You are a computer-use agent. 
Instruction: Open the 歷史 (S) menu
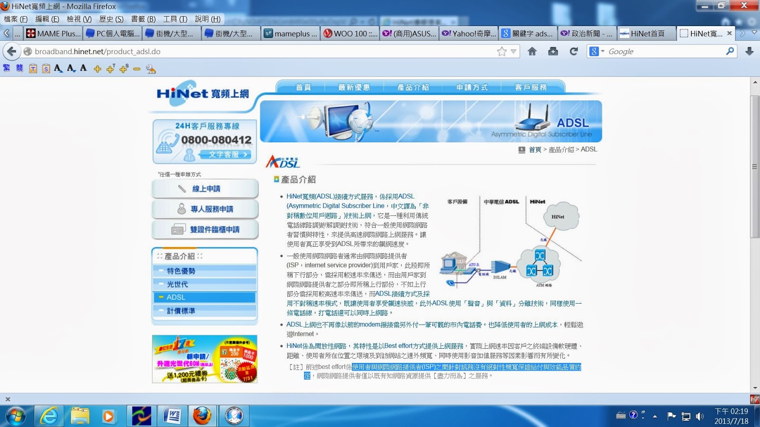click(x=111, y=19)
